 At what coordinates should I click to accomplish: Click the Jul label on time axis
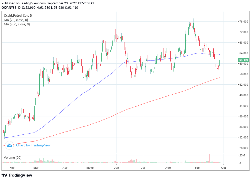coord(143,168)
